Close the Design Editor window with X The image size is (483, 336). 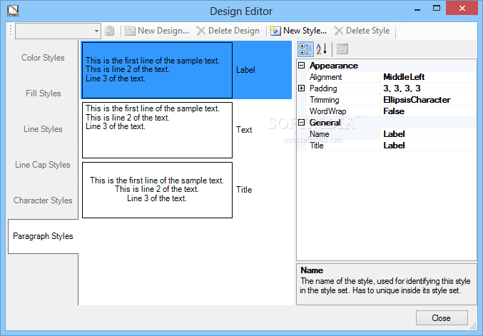462,9
